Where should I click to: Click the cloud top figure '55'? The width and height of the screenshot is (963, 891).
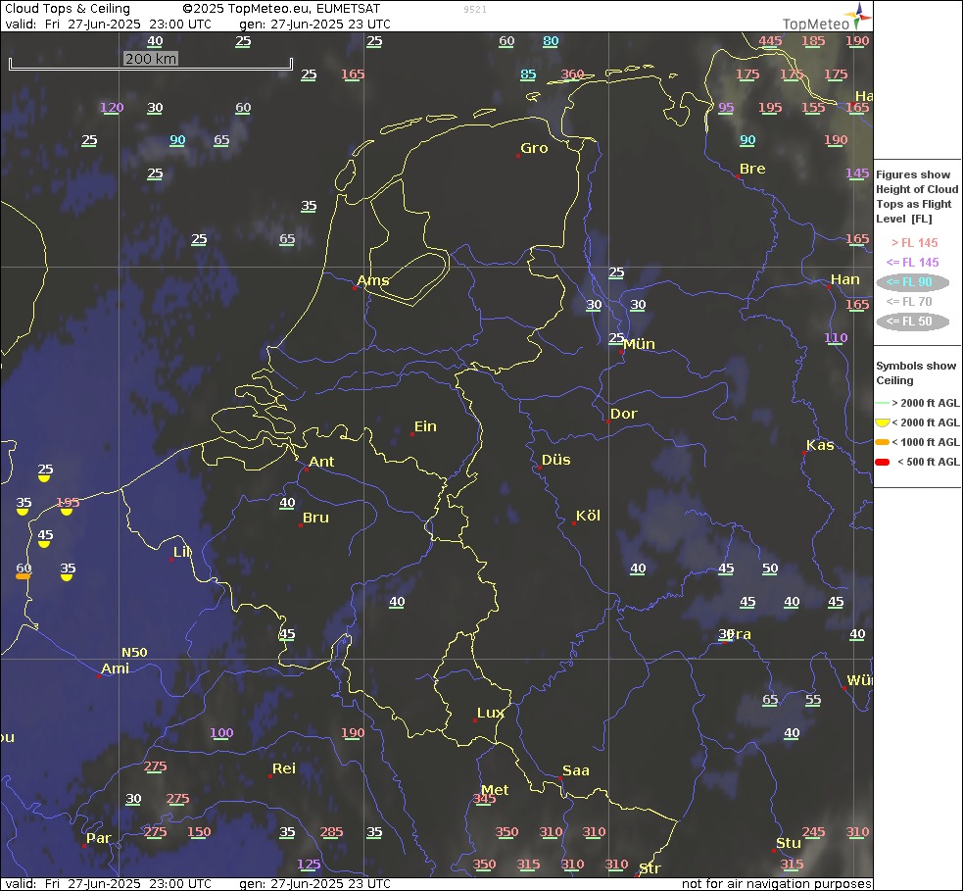813,699
